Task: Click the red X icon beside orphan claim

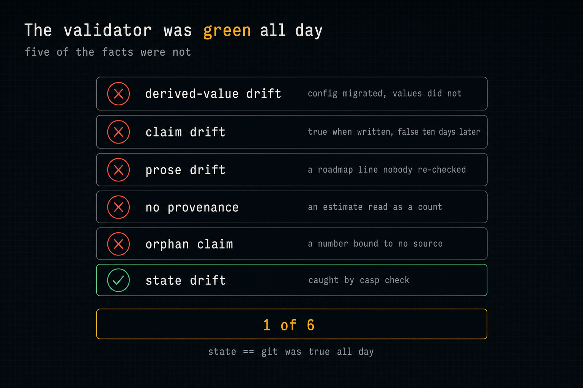Action: (118, 244)
